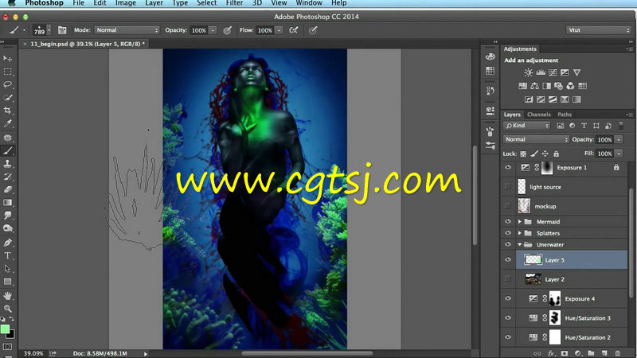The image size is (637, 358).
Task: Open the Image menu
Action: coord(126,3)
